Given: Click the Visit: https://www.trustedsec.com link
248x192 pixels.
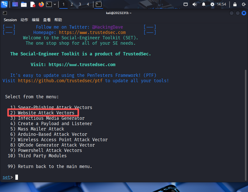Looking at the screenshot, I should [x=73, y=65].
